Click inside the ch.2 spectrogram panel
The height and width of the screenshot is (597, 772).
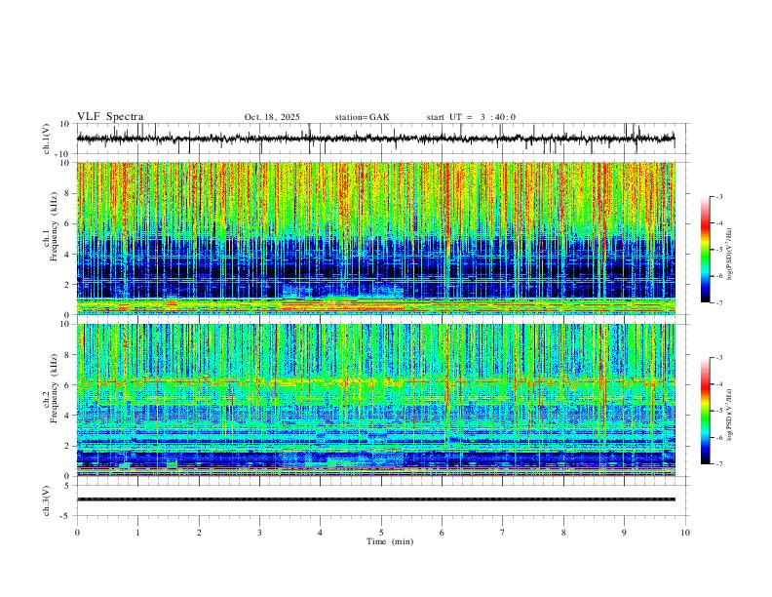(375, 400)
